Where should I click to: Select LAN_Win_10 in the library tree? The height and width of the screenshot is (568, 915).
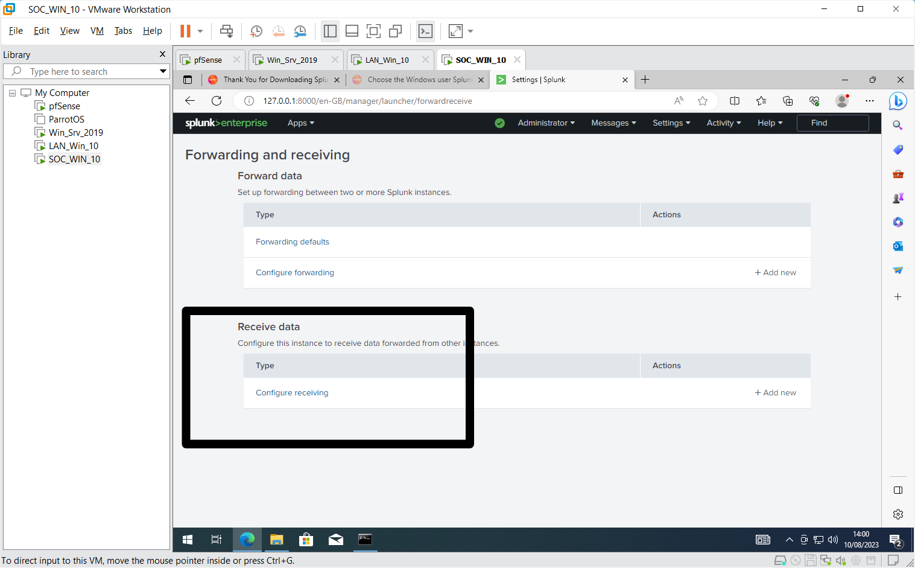[74, 146]
